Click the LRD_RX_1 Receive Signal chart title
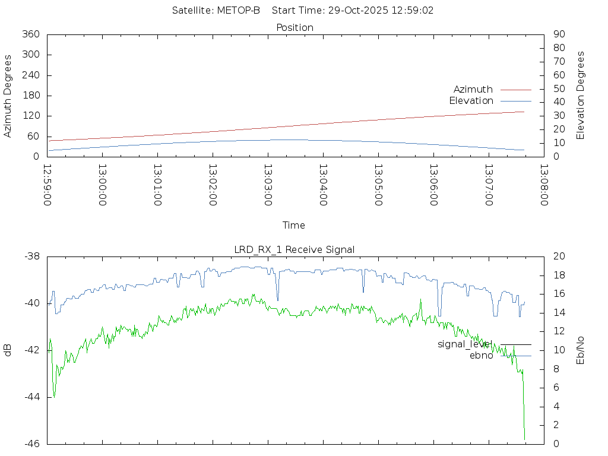The width and height of the screenshot is (608, 456). click(294, 249)
